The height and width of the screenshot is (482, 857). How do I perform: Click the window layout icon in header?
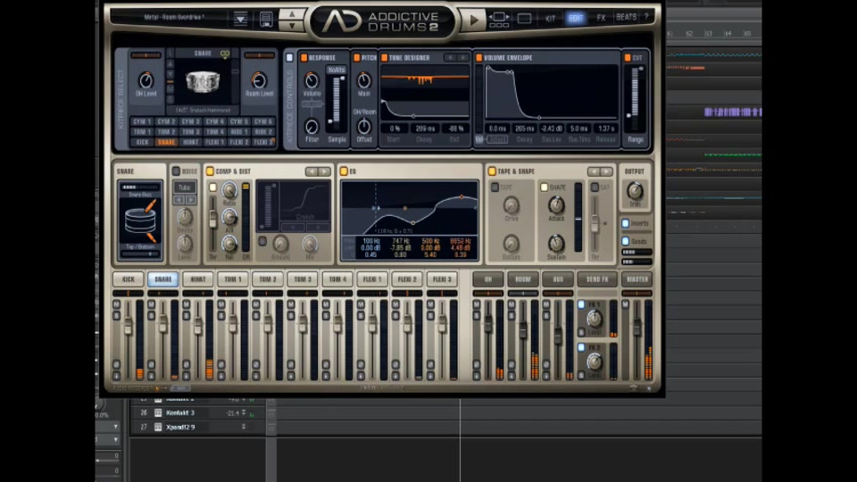tap(499, 20)
